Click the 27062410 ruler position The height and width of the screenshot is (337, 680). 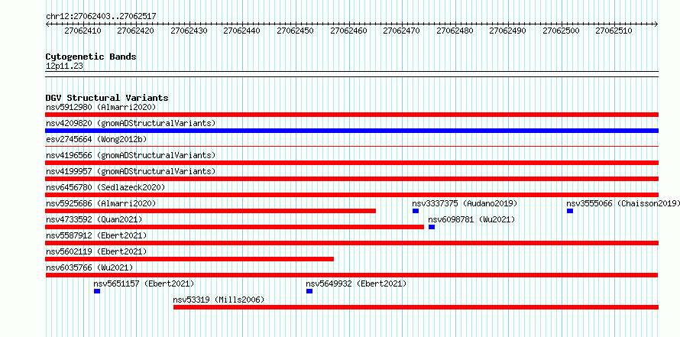(83, 31)
